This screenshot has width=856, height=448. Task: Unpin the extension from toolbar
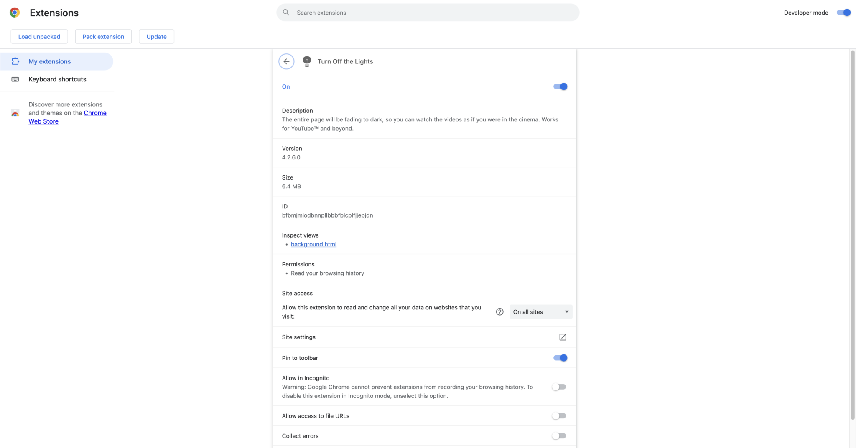click(560, 358)
